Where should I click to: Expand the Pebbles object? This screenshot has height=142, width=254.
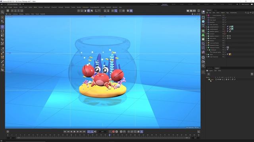[207, 41]
